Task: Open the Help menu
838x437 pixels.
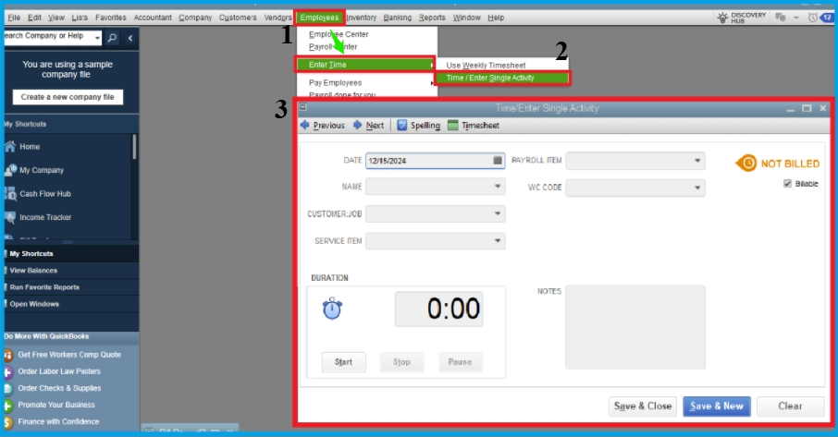Action: point(496,18)
